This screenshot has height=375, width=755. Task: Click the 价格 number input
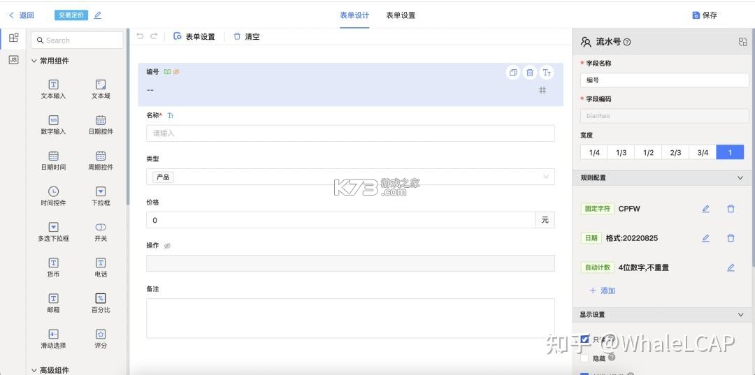(x=340, y=220)
